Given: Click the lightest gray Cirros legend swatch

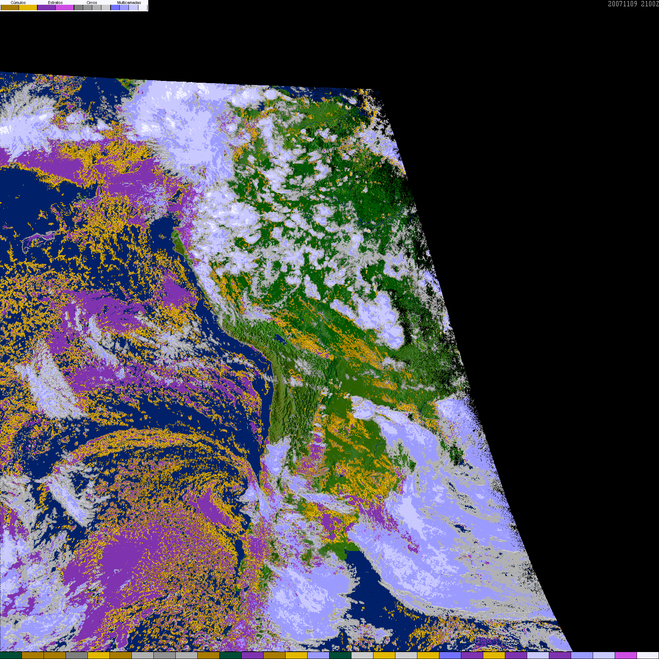Looking at the screenshot, I should point(106,7).
